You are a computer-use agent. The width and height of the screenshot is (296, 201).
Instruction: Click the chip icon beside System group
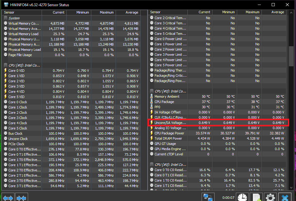coord(6,18)
